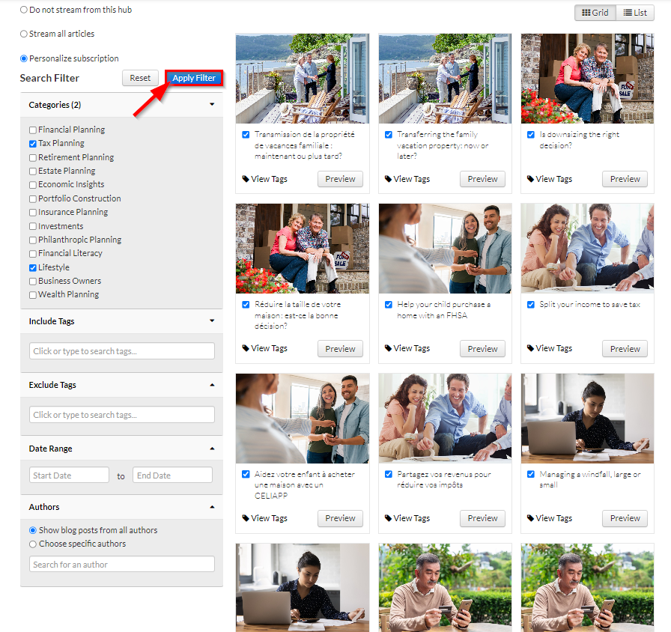Check Investments category

click(x=32, y=226)
